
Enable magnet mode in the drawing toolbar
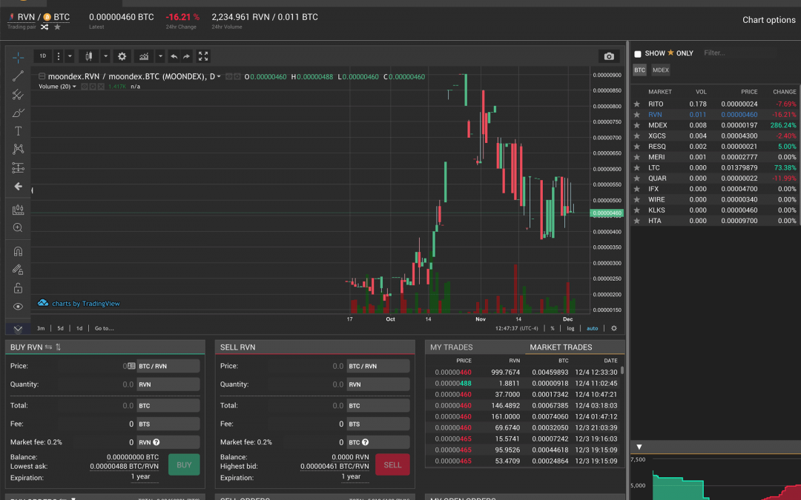coord(19,251)
